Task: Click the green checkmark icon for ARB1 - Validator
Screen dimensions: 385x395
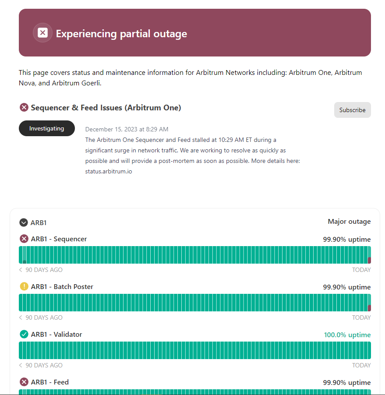Action: (24, 334)
